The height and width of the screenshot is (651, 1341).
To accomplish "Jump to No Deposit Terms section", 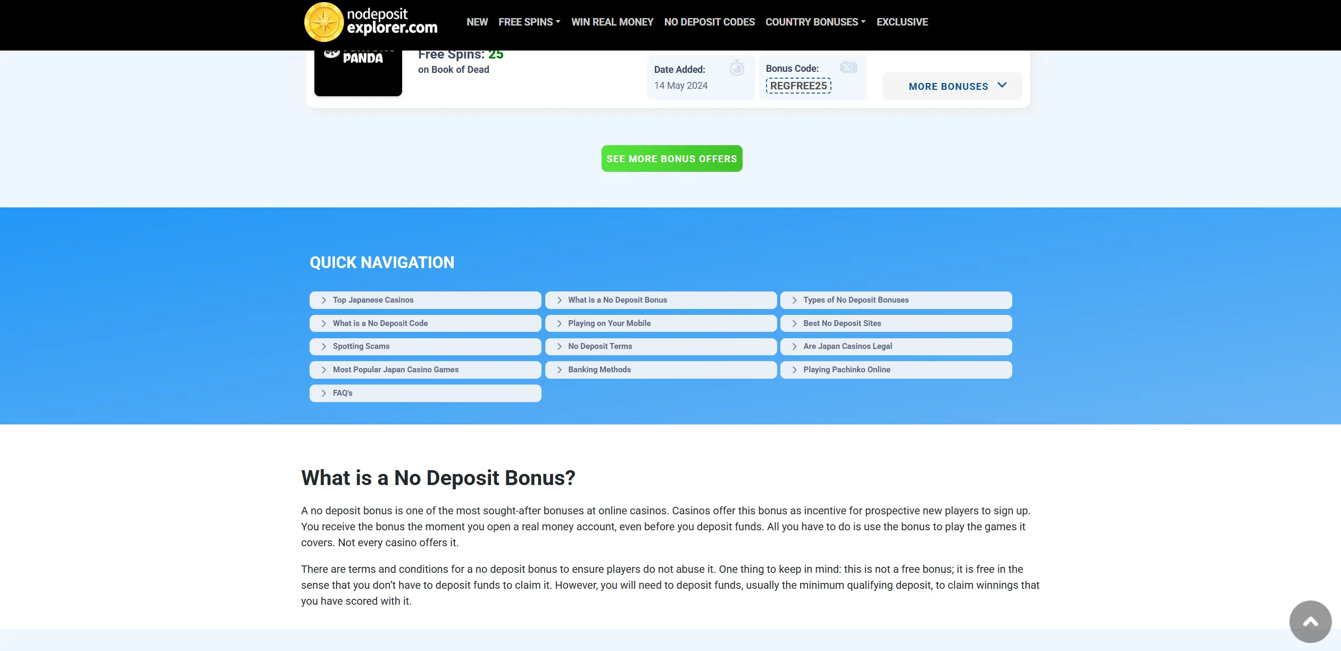I will (x=661, y=346).
